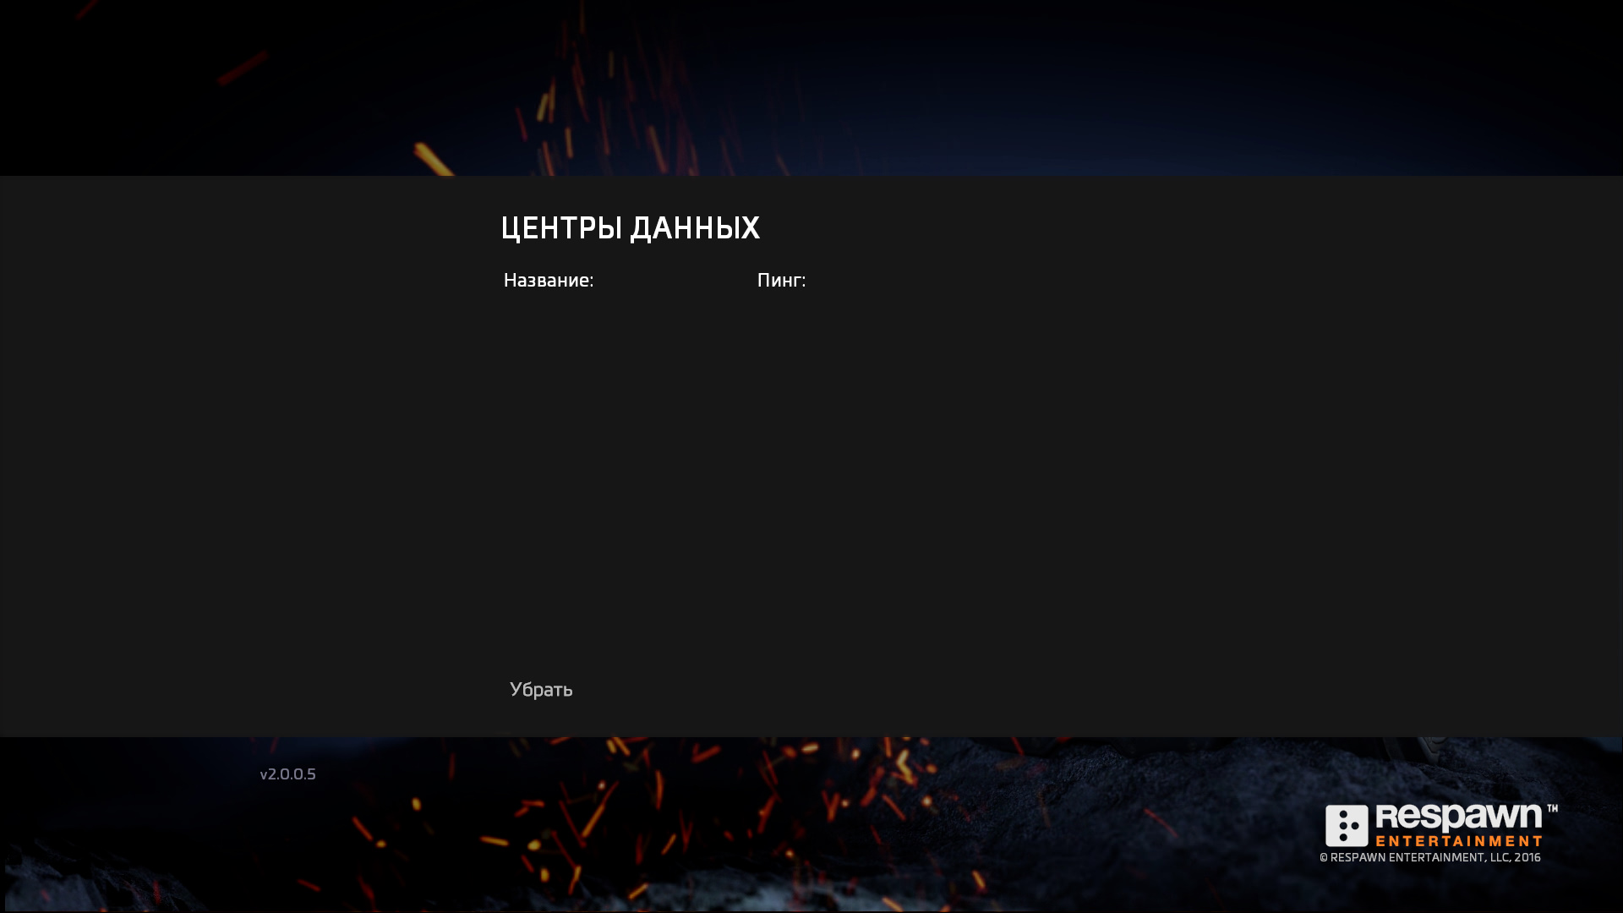1623x913 pixels.
Task: Click the Название column header
Action: click(548, 281)
